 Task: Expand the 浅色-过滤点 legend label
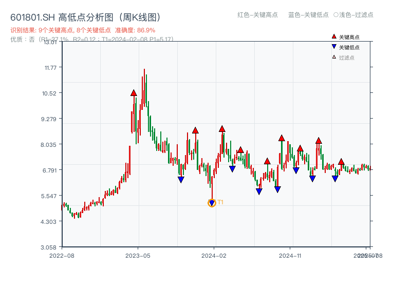355,15
